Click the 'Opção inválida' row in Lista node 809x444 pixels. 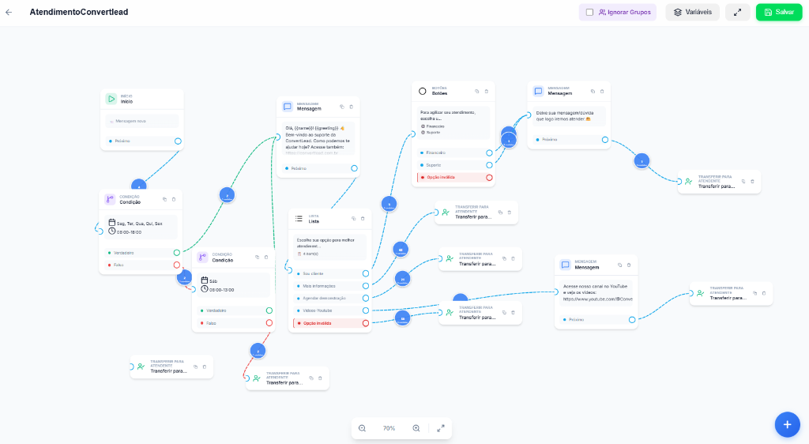coord(329,323)
